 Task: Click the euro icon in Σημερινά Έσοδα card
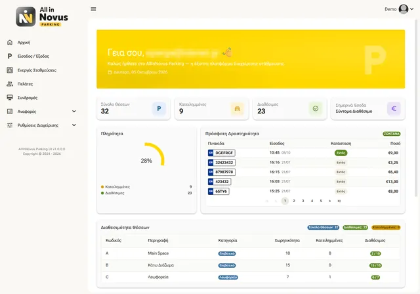394,108
